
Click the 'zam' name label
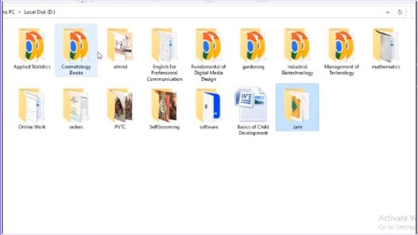(x=298, y=127)
